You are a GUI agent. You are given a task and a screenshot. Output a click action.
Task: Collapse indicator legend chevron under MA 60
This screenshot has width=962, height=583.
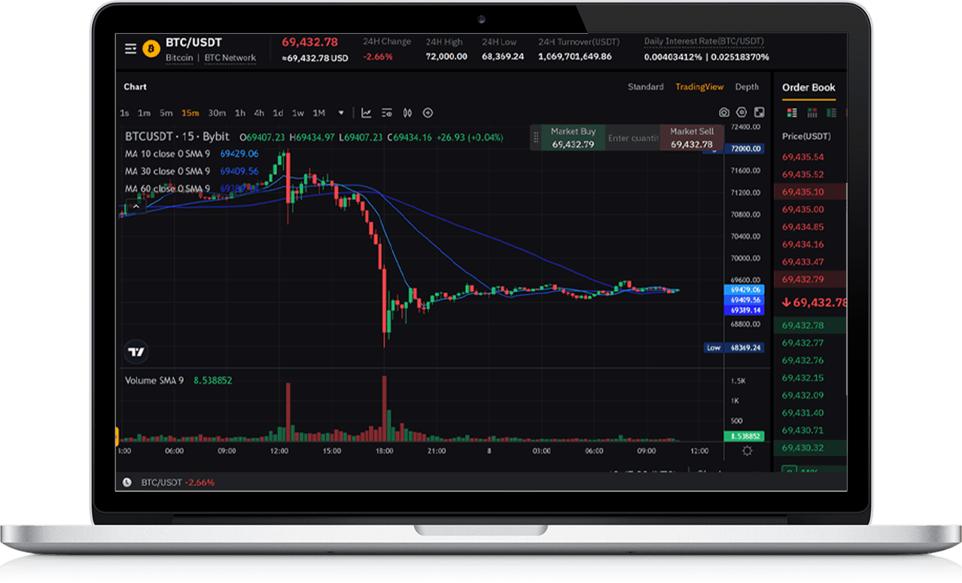click(136, 205)
